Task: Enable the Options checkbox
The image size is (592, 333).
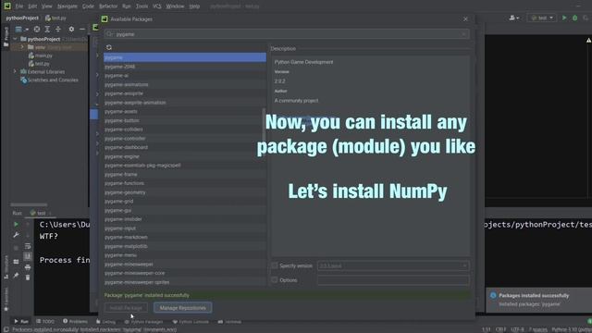Action: [275, 280]
